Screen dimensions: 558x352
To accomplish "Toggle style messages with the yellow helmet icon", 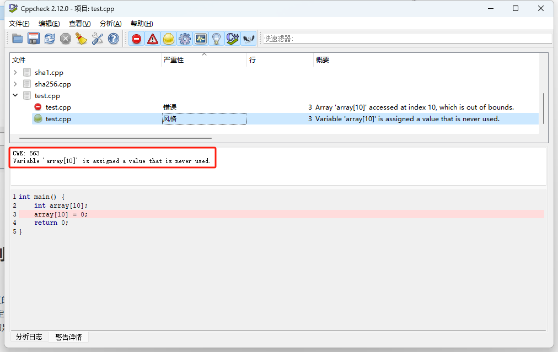I will click(x=169, y=39).
